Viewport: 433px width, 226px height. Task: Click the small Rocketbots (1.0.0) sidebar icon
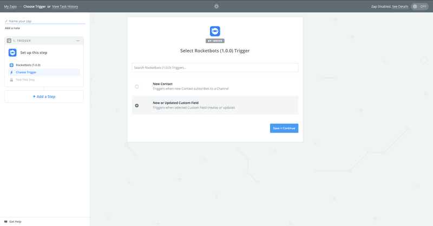click(11, 65)
